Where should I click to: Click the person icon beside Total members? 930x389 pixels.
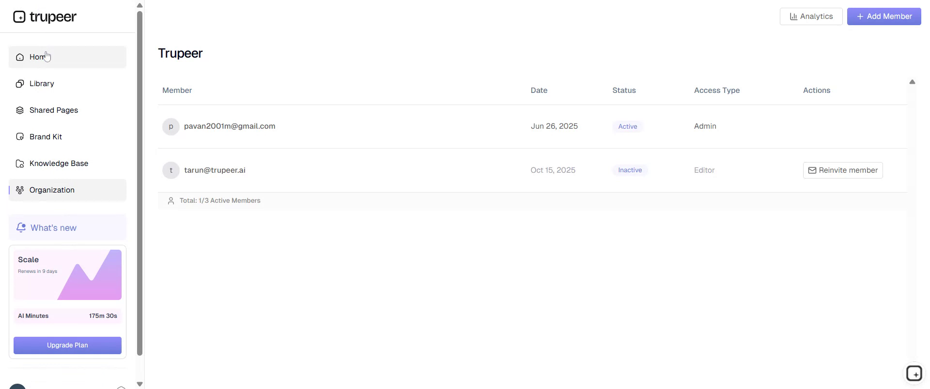point(170,201)
